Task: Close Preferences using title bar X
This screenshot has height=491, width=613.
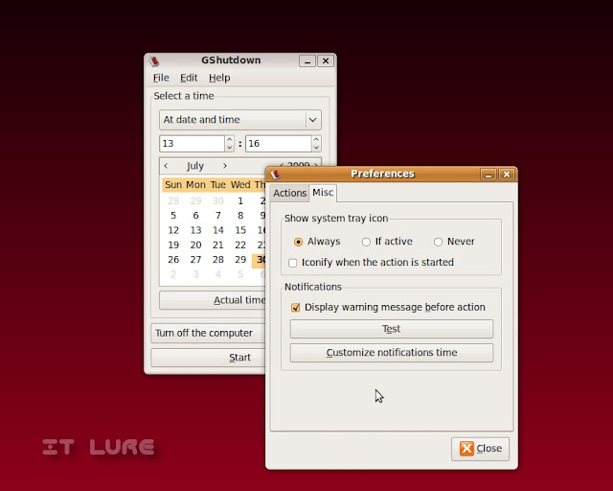Action: point(507,175)
